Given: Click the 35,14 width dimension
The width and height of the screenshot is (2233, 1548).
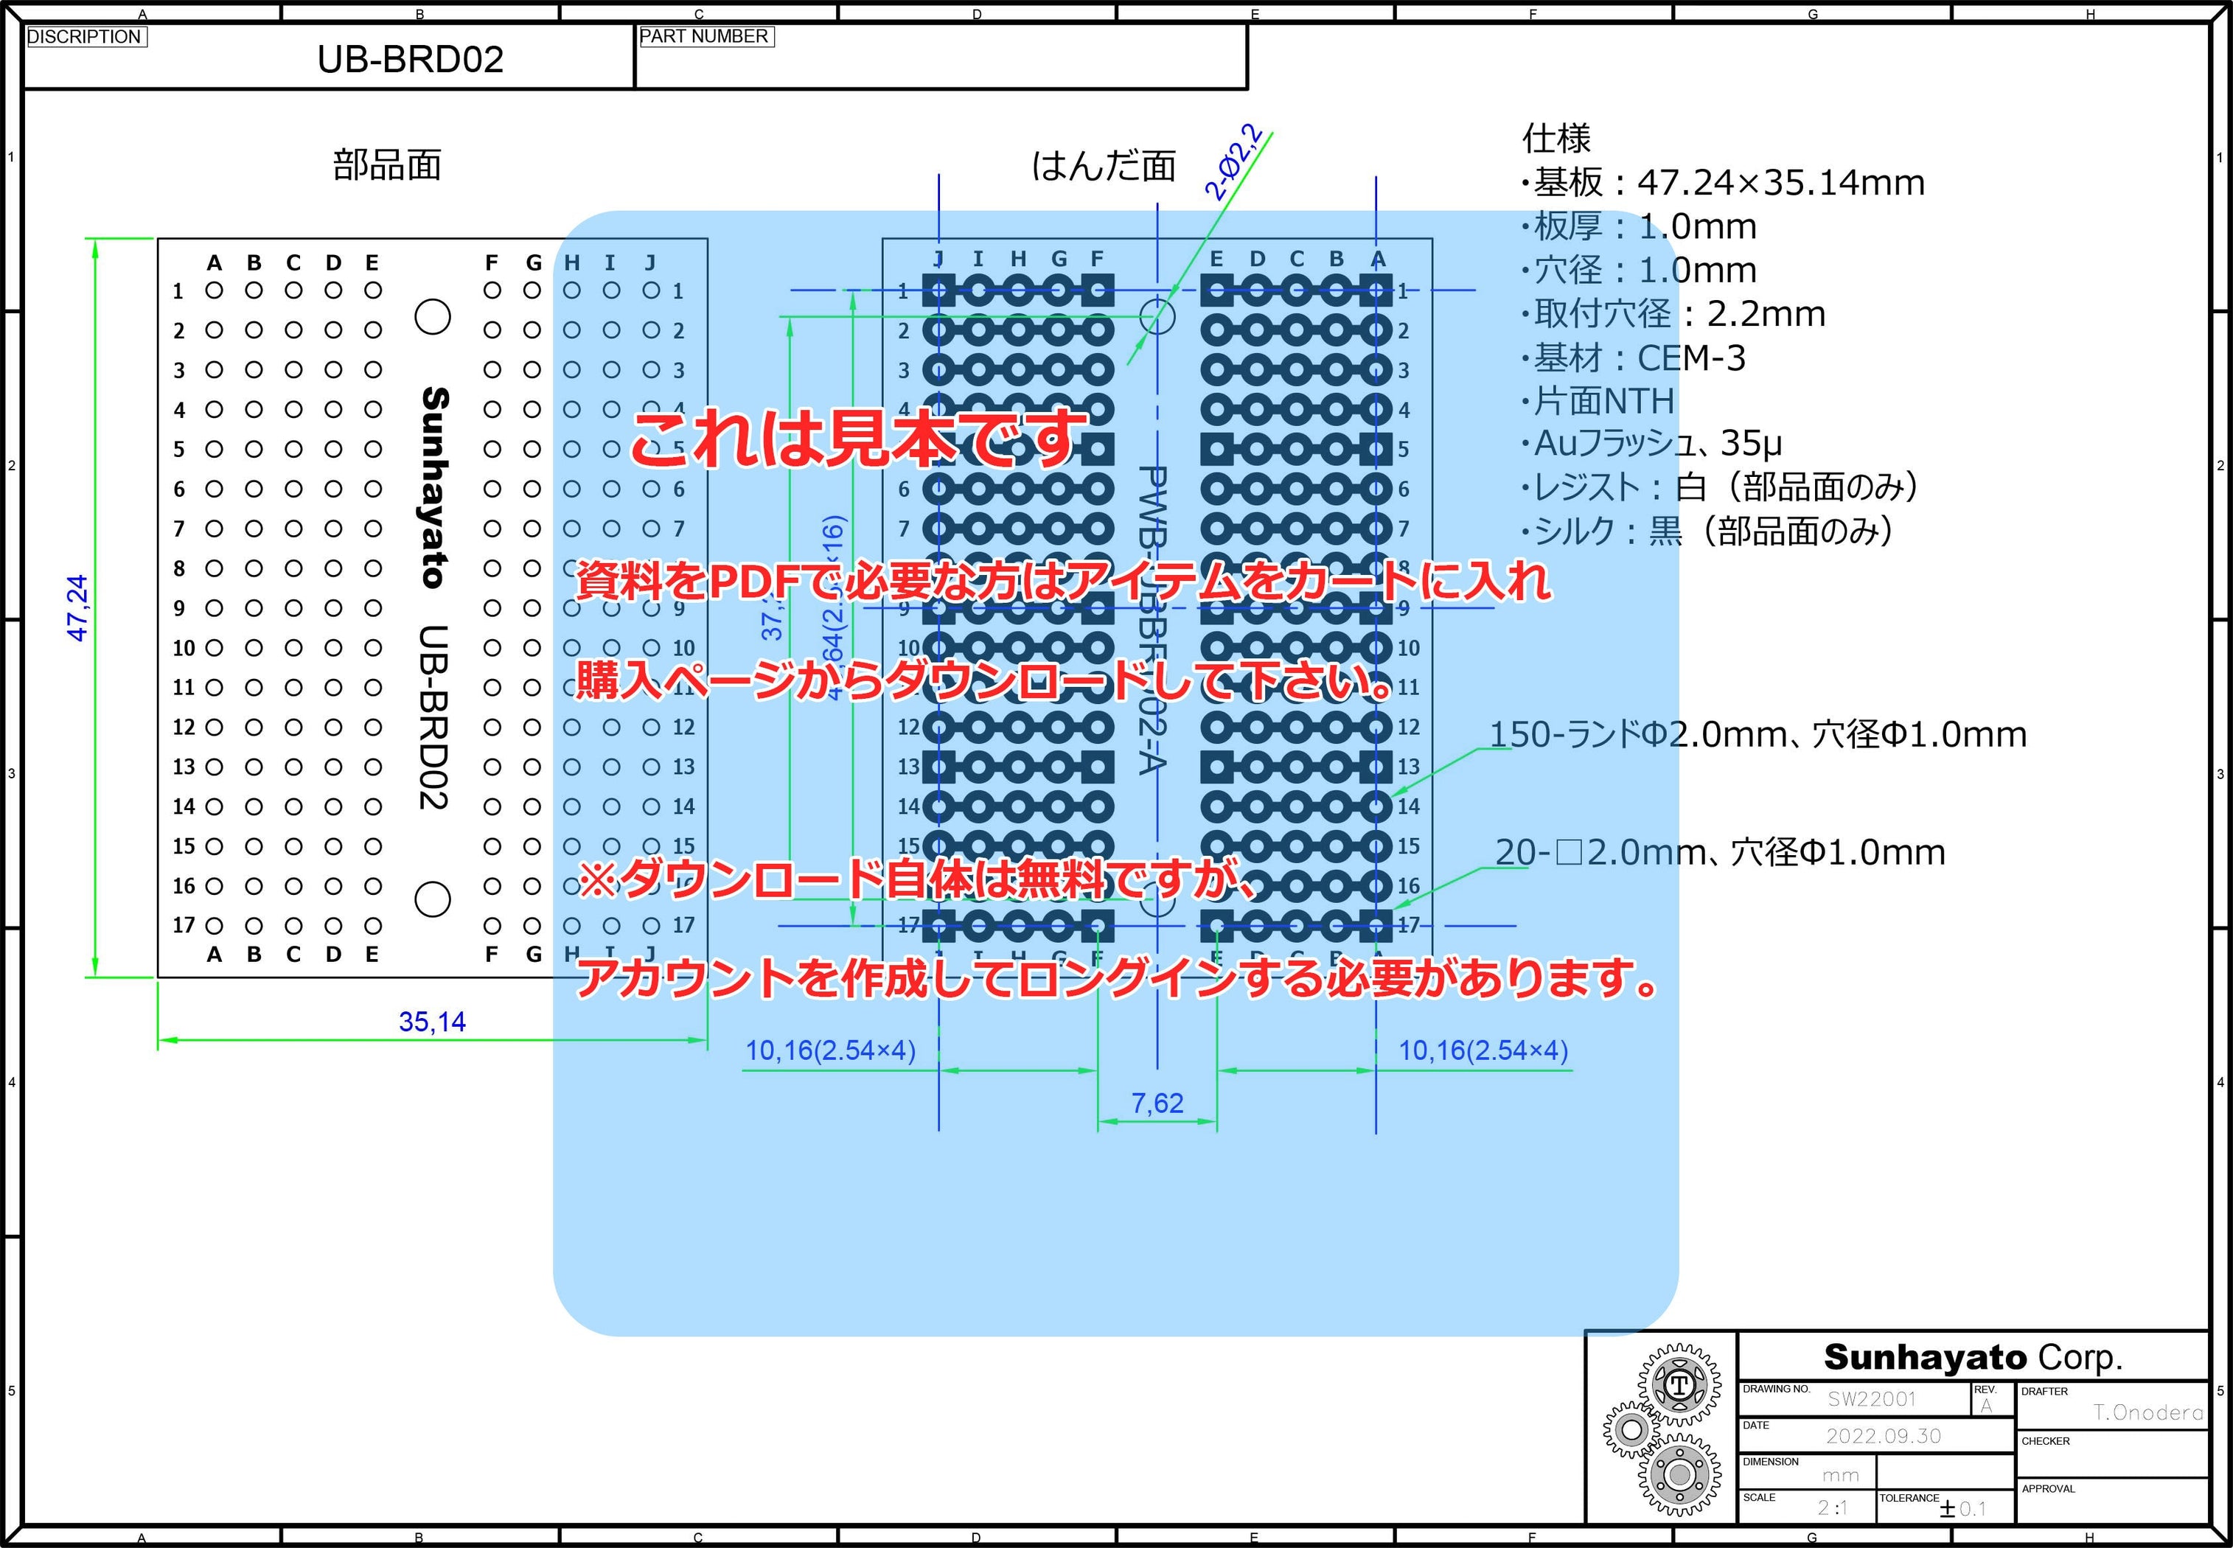Looking at the screenshot, I should click(432, 1022).
